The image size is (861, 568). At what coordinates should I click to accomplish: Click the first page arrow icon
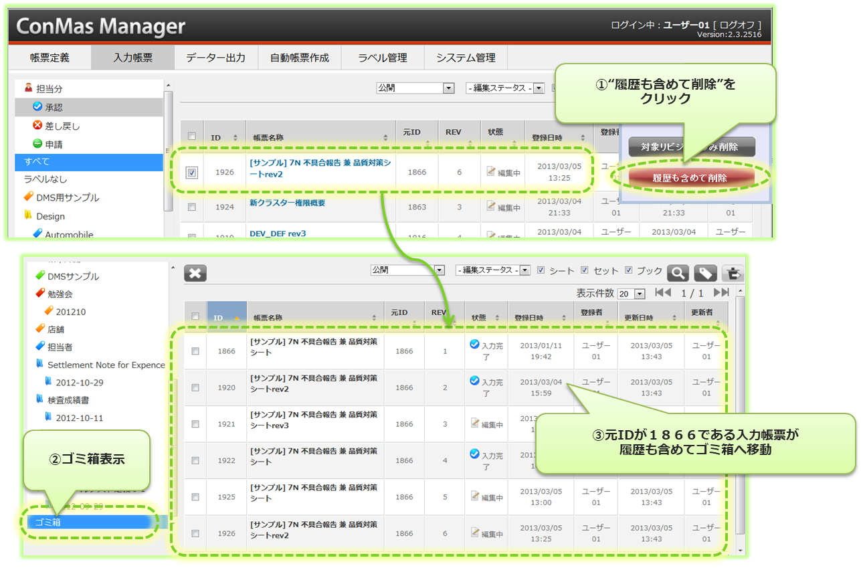pos(662,292)
